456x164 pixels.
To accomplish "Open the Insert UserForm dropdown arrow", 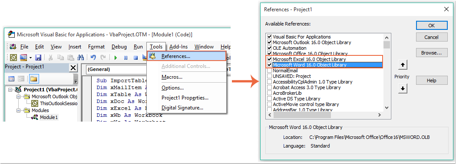I will 30,58.
